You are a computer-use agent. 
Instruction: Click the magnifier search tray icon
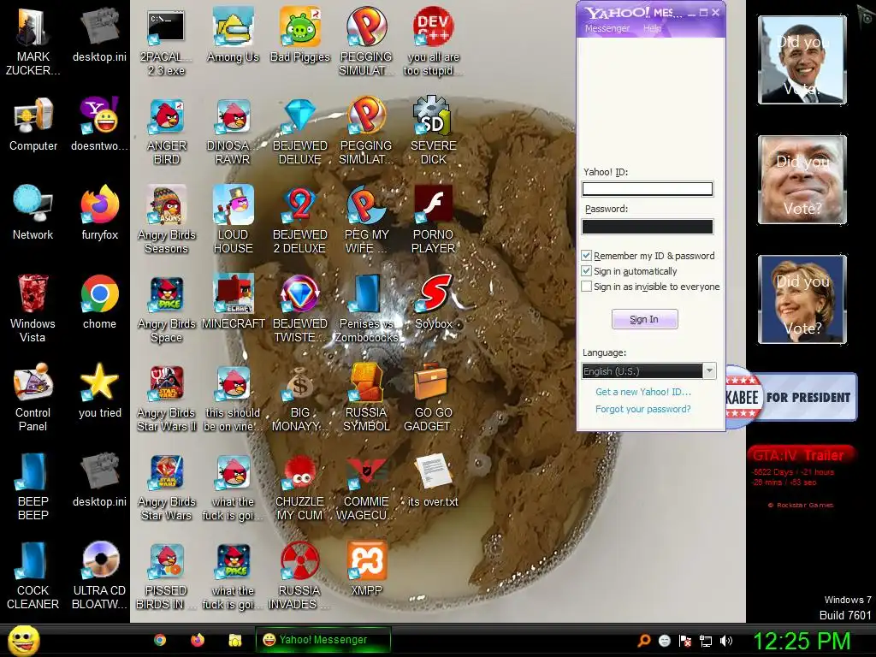[x=643, y=641]
